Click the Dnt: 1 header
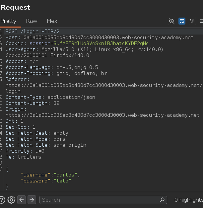Image resolution: width=203 pixels, height=208 pixels. click(x=14, y=121)
